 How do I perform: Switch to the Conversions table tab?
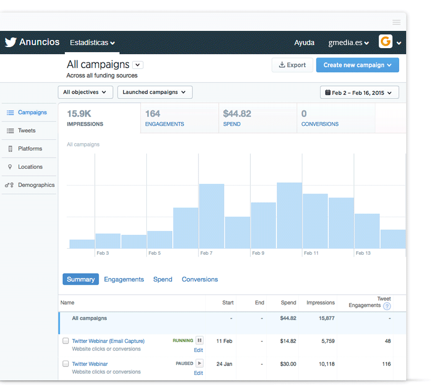coord(200,280)
